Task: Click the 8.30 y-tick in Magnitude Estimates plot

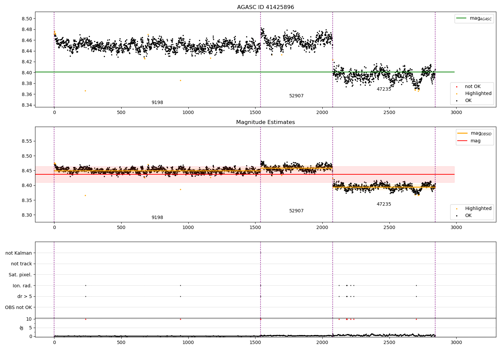Action: tap(26, 215)
